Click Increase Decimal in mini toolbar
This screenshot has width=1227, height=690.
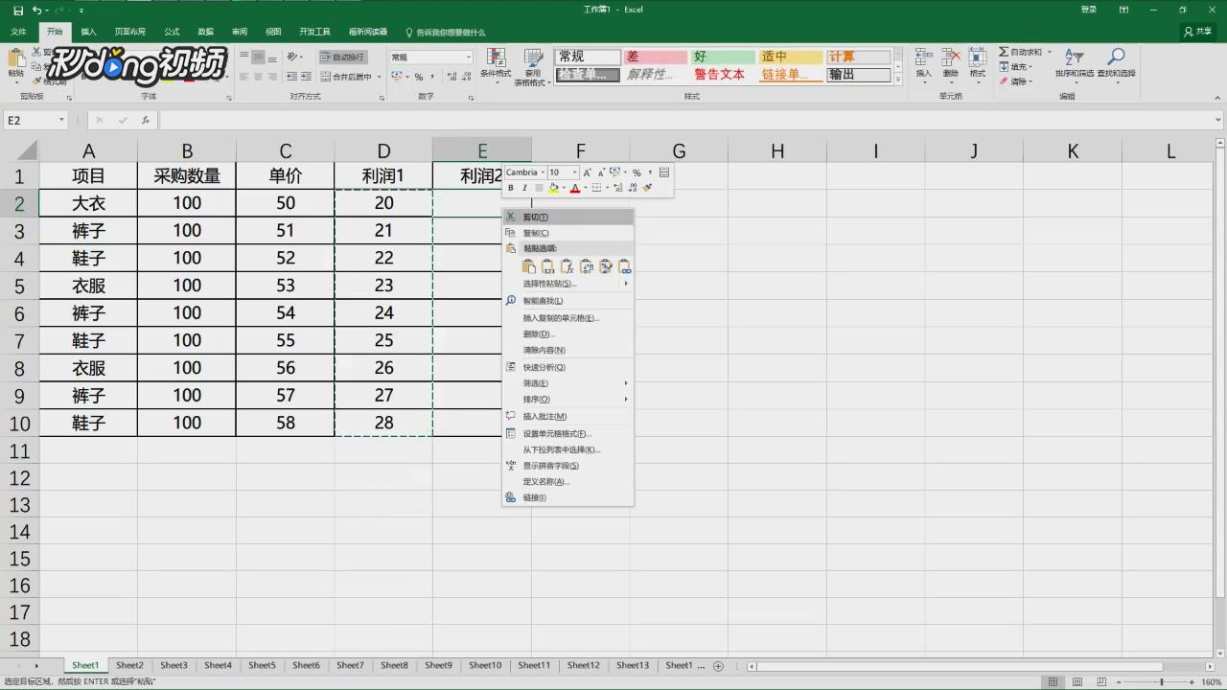[x=618, y=188]
